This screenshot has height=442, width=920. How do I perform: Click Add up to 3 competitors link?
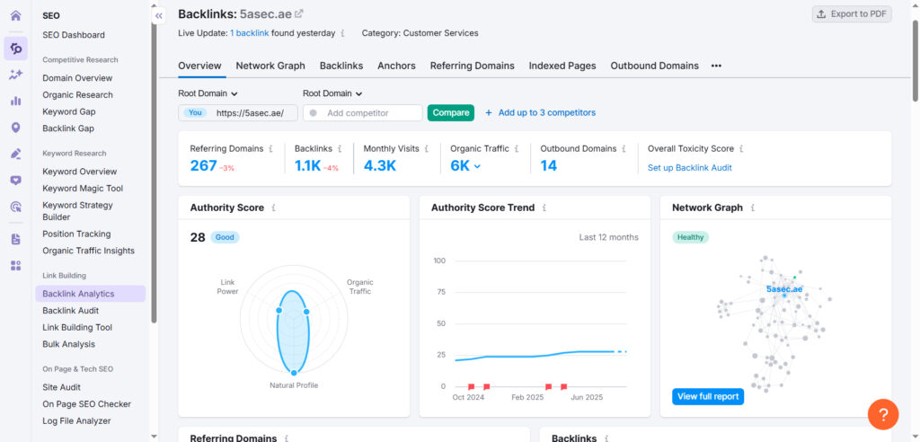coord(547,112)
